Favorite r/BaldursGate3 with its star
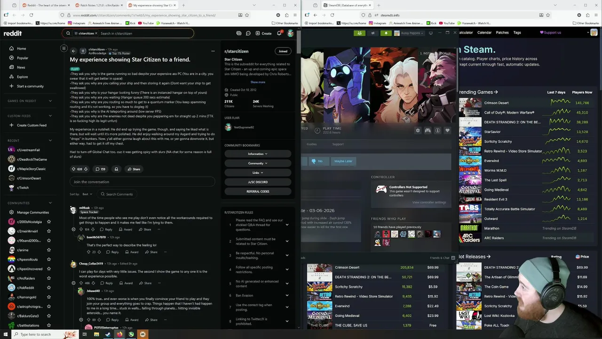The width and height of the screenshot is (602, 339). 49,316
